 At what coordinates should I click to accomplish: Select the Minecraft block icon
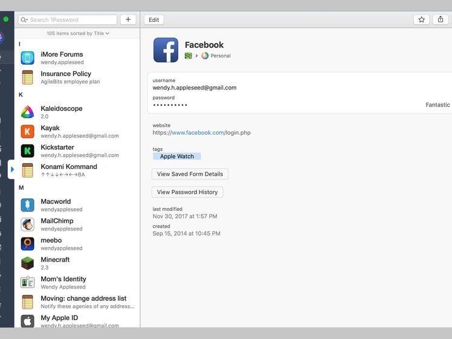point(27,263)
